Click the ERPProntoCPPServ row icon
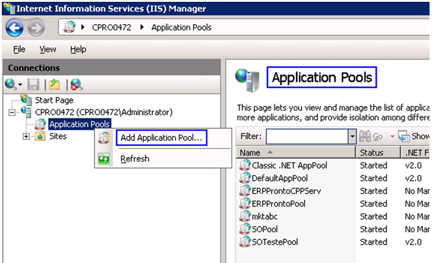This screenshot has height=263, width=435. [x=245, y=191]
